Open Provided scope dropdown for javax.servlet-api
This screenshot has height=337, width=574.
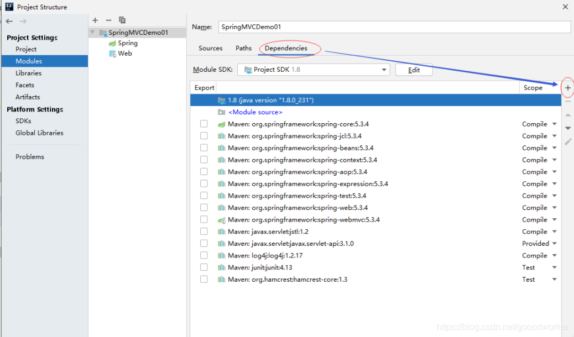tap(554, 243)
